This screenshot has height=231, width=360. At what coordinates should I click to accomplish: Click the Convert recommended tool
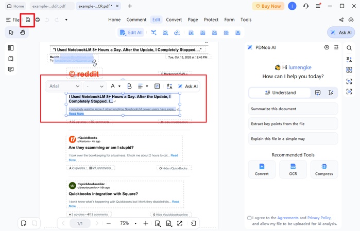point(262,169)
